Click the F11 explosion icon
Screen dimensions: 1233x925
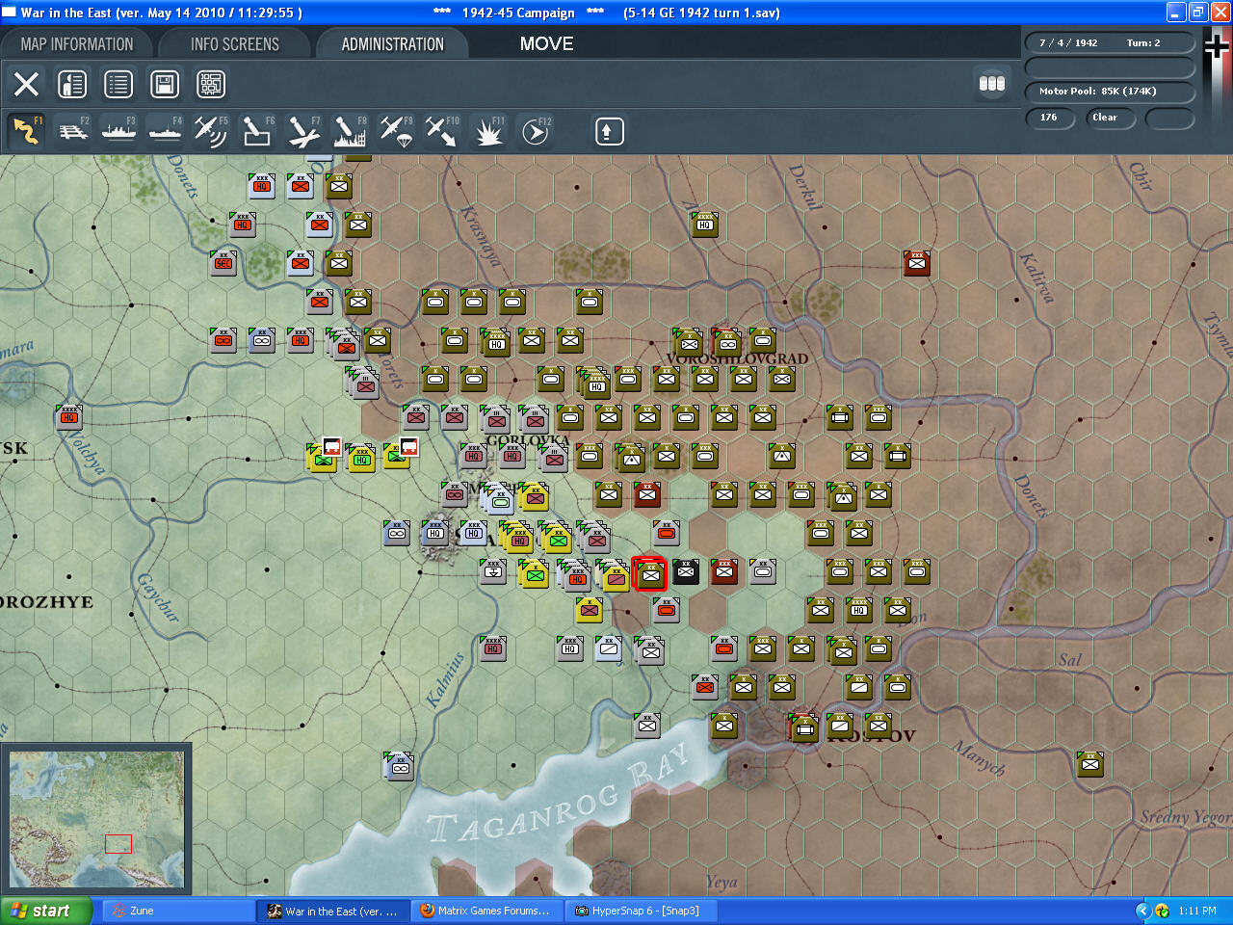point(488,131)
